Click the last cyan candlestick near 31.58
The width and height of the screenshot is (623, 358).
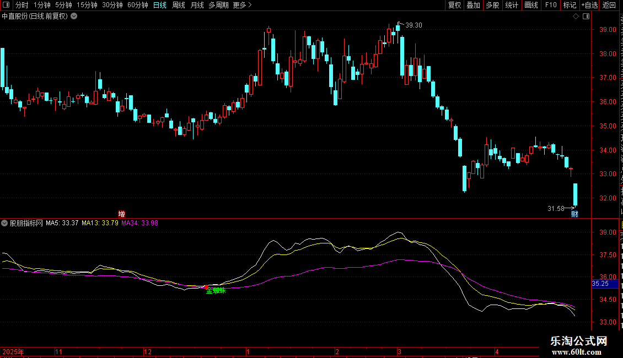[x=575, y=194]
